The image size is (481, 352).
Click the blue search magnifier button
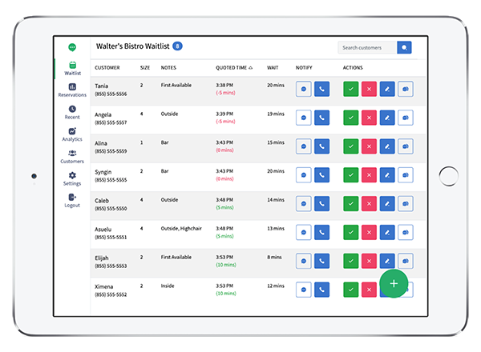(404, 48)
